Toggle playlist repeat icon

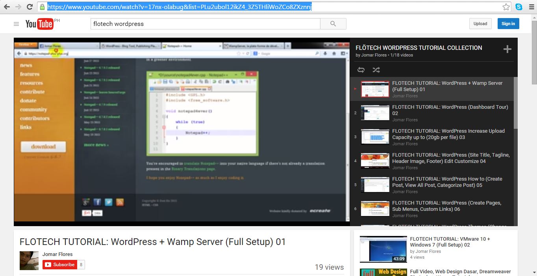[x=361, y=70]
